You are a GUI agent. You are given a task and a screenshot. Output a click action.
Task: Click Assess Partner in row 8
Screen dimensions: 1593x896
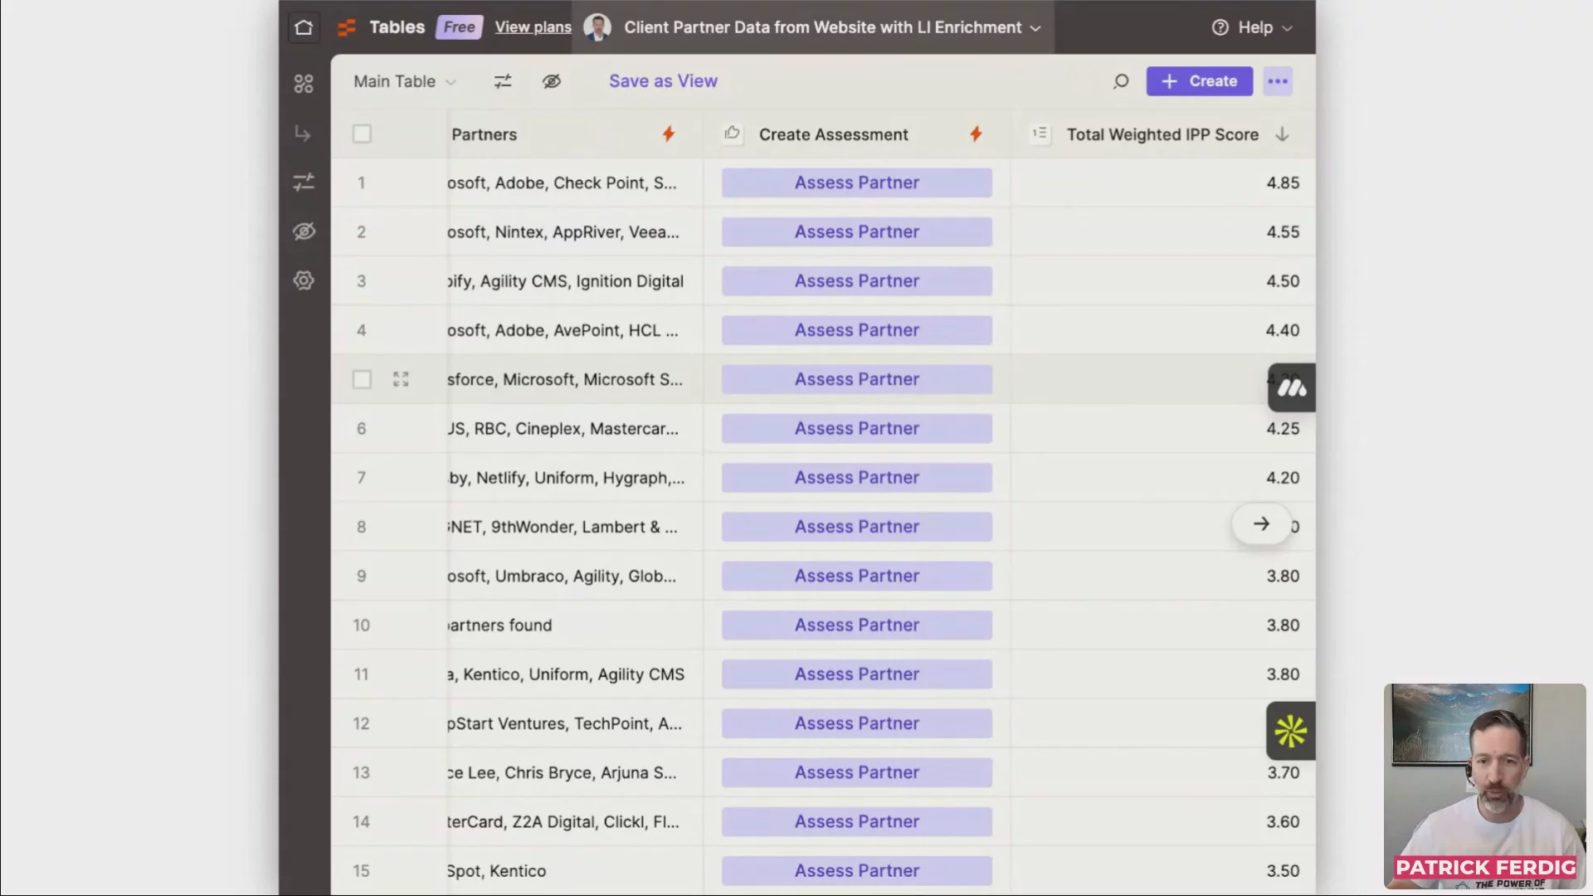(856, 527)
